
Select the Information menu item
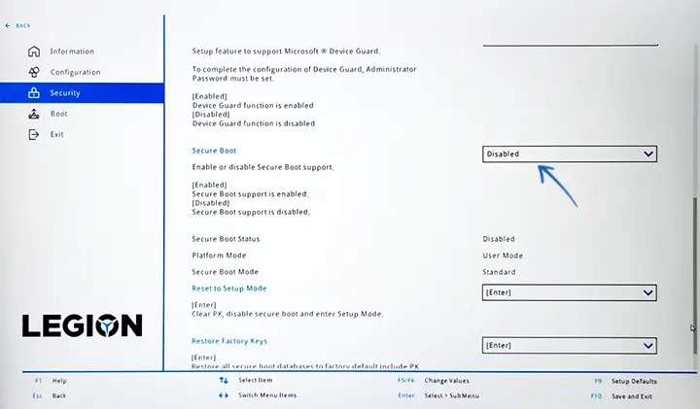tap(72, 51)
